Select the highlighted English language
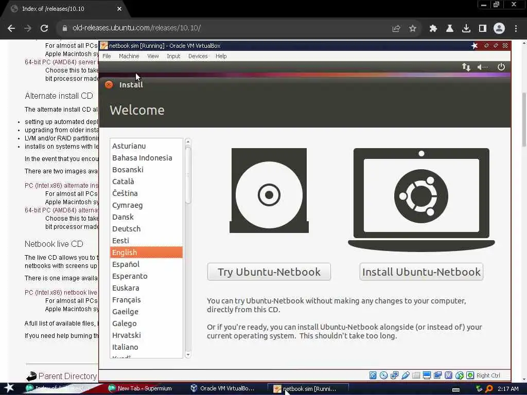 point(146,252)
